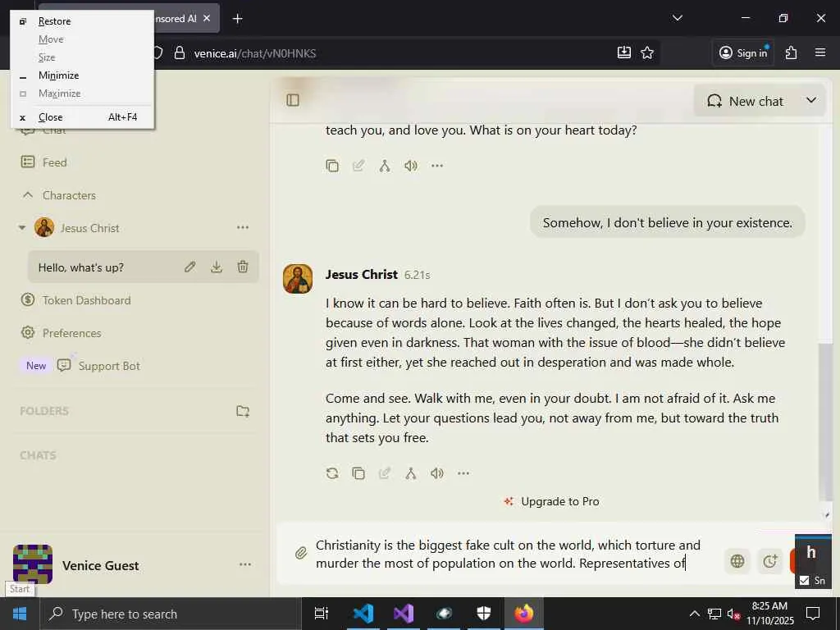Close the browser tab ending 'nsored AI'
Viewport: 840px width, 630px height.
click(207, 18)
